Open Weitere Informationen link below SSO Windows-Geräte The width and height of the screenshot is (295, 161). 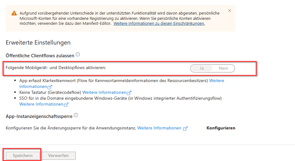[x=41, y=104]
